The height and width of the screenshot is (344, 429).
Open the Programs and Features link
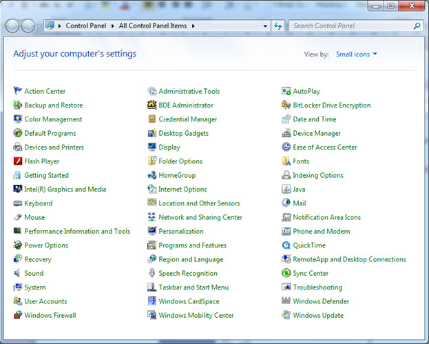pyautogui.click(x=192, y=245)
